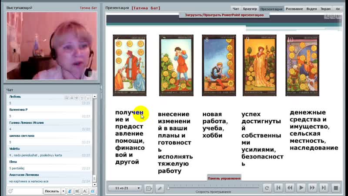This screenshot has width=348, height=196.
Task: Switch to the Видео tab
Action: coord(311,9)
